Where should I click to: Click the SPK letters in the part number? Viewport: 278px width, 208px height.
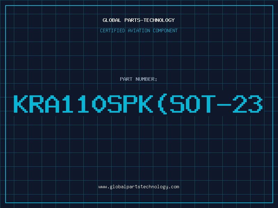pyautogui.click(x=131, y=104)
